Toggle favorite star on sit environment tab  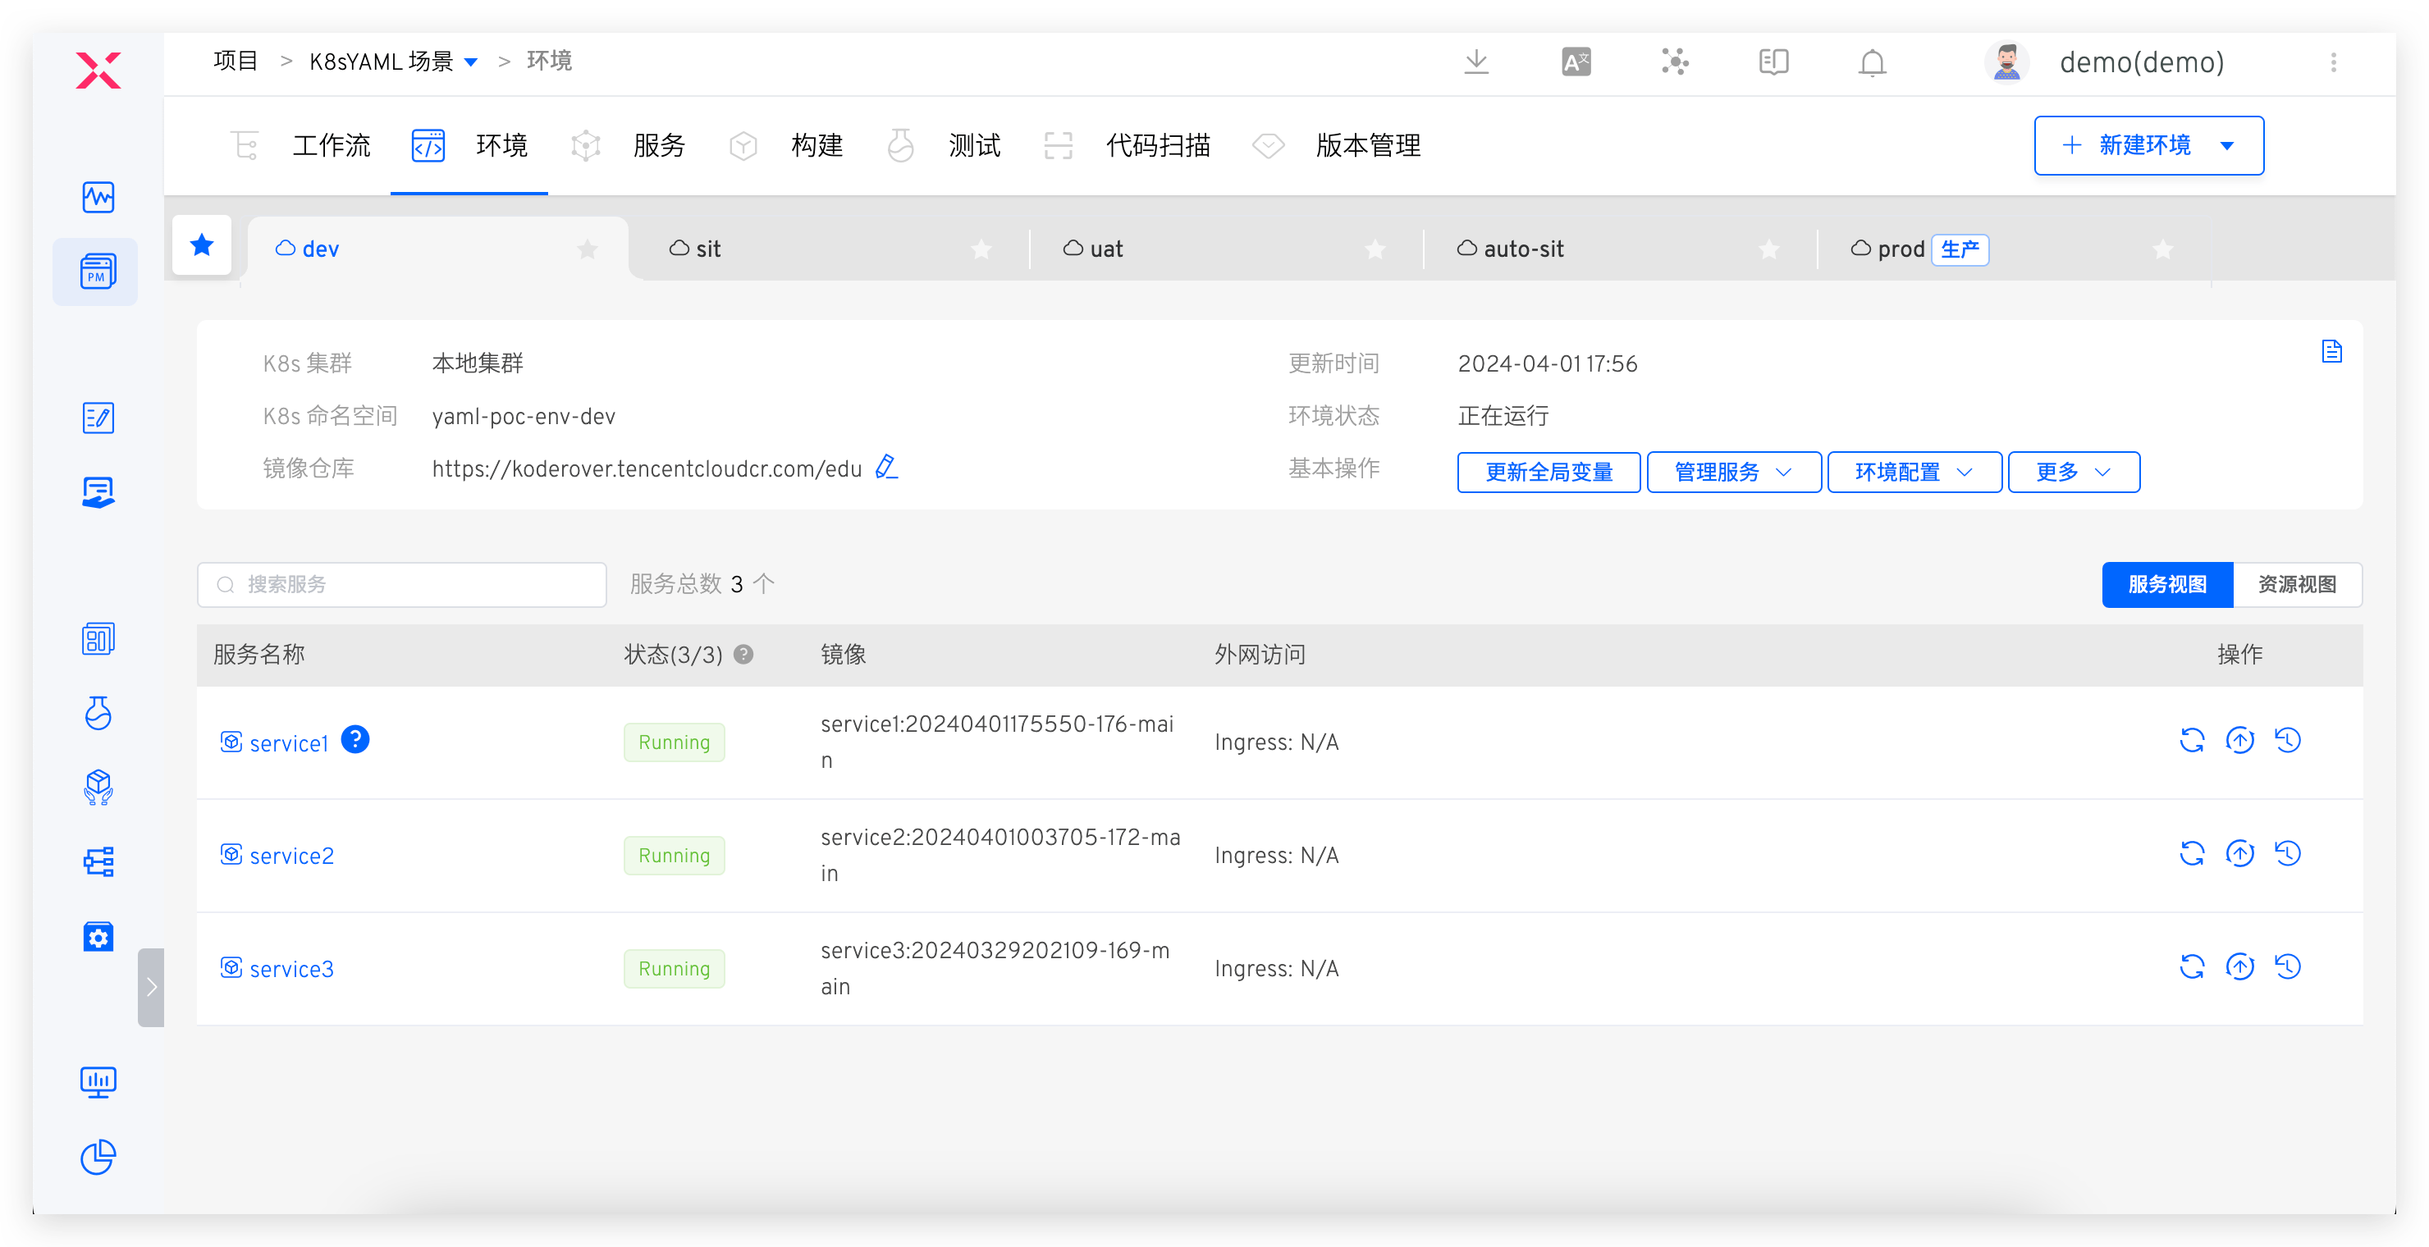981,249
